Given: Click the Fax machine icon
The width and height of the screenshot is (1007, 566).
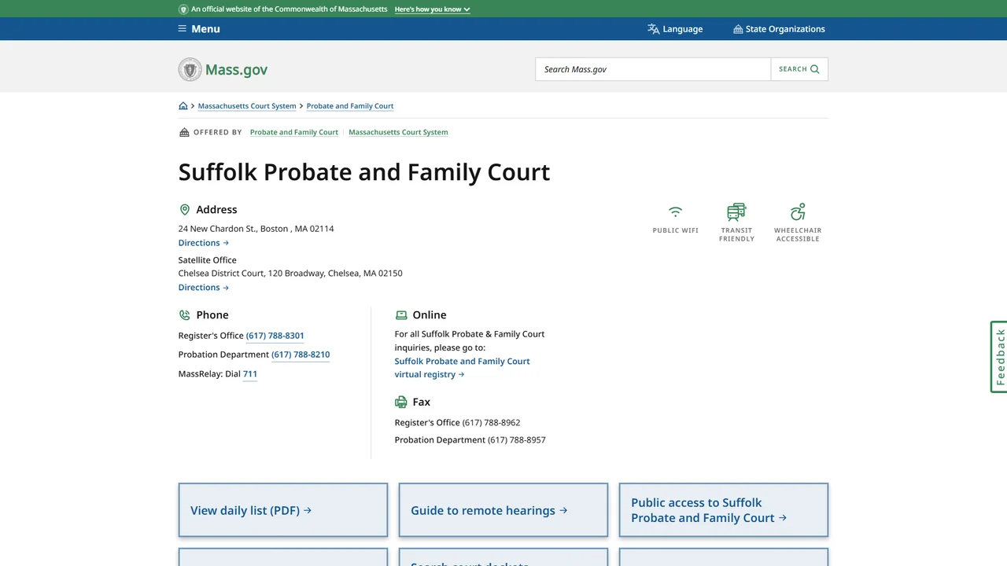Looking at the screenshot, I should (401, 402).
